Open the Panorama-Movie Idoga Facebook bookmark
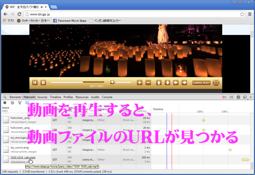 coord(70,21)
